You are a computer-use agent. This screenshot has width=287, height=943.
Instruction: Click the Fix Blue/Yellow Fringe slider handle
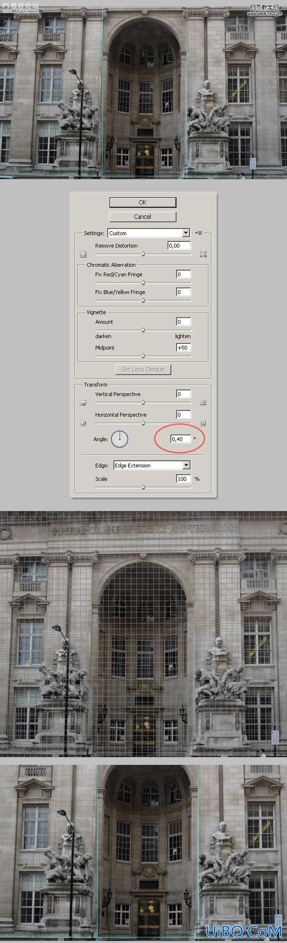[x=143, y=301]
